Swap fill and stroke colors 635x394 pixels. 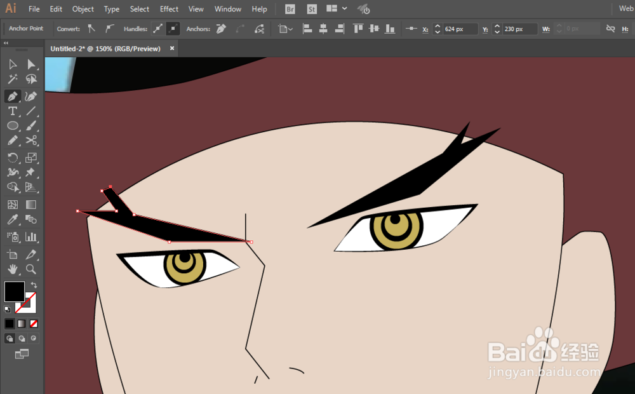tap(34, 285)
